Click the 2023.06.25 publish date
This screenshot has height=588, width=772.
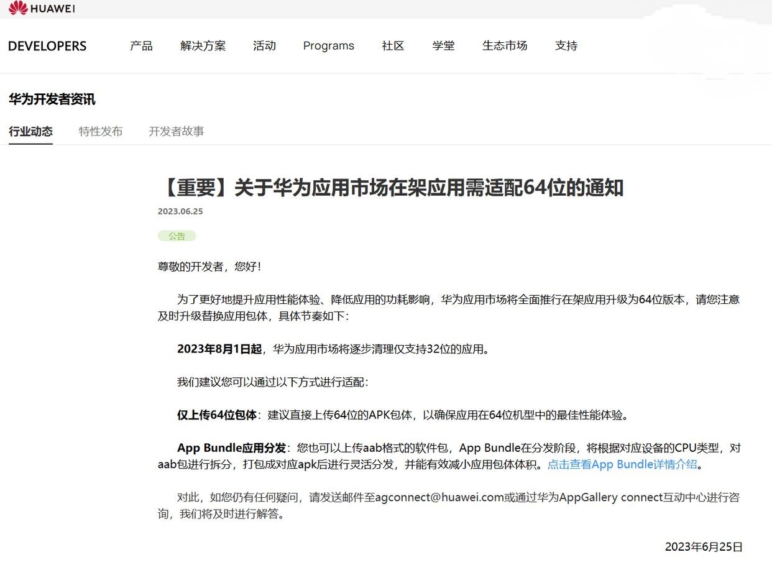[179, 211]
